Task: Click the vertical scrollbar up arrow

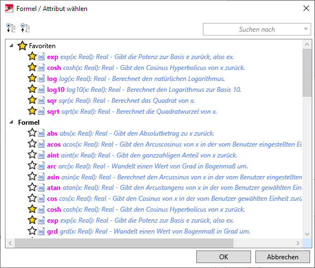Action: point(307,44)
